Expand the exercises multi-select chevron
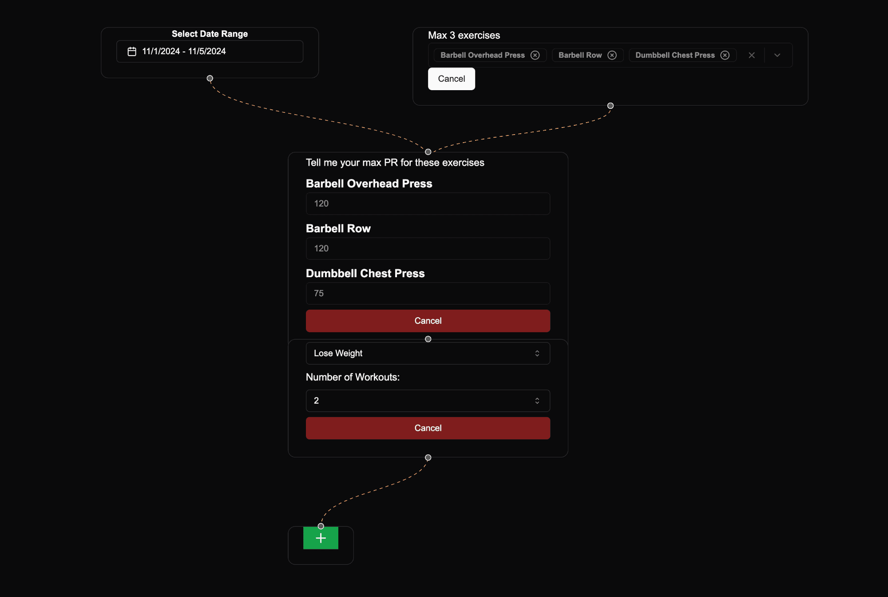 point(777,55)
